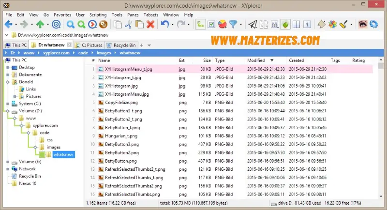387x210 pixels.
Task: Open the Scripting menu
Action: (x=98, y=15)
